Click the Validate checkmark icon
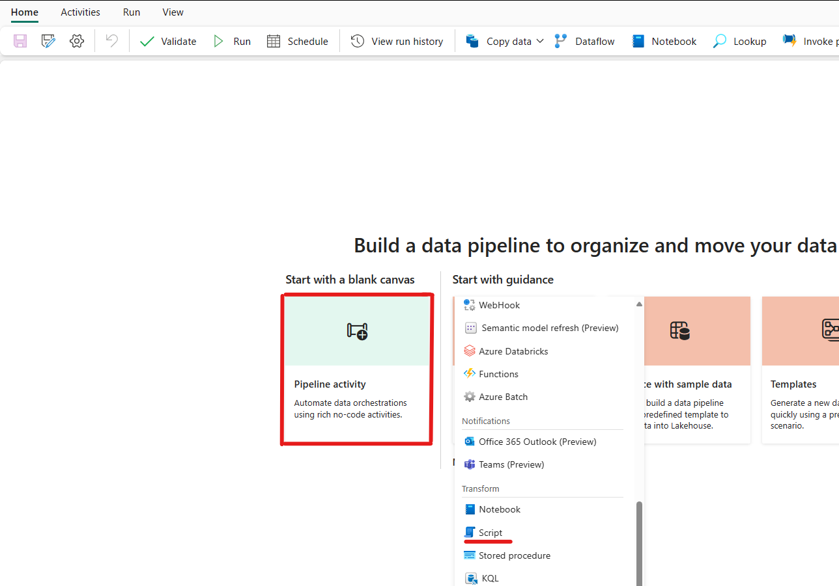The width and height of the screenshot is (839, 586). [x=148, y=41]
